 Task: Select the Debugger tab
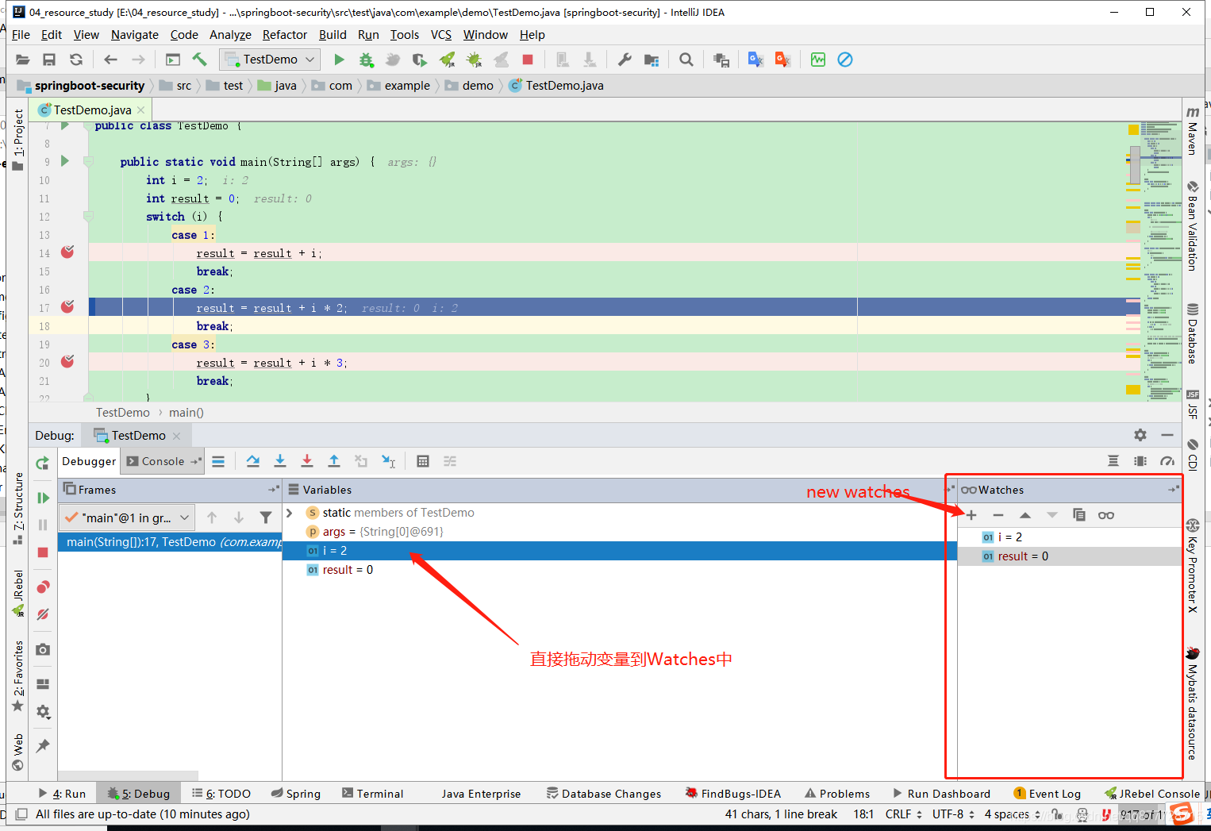pyautogui.click(x=89, y=461)
